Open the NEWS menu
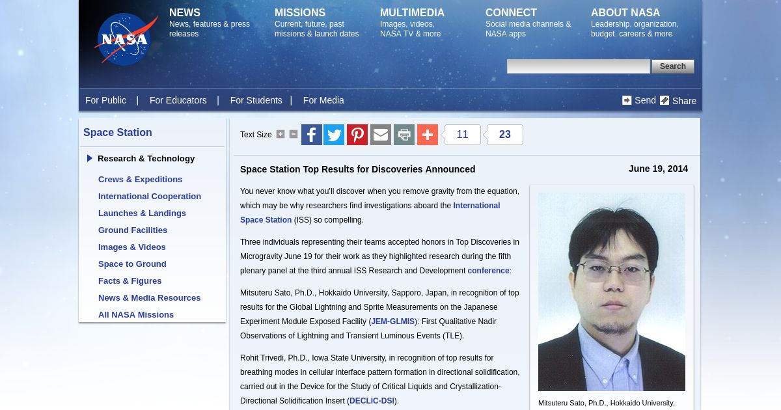 [185, 13]
